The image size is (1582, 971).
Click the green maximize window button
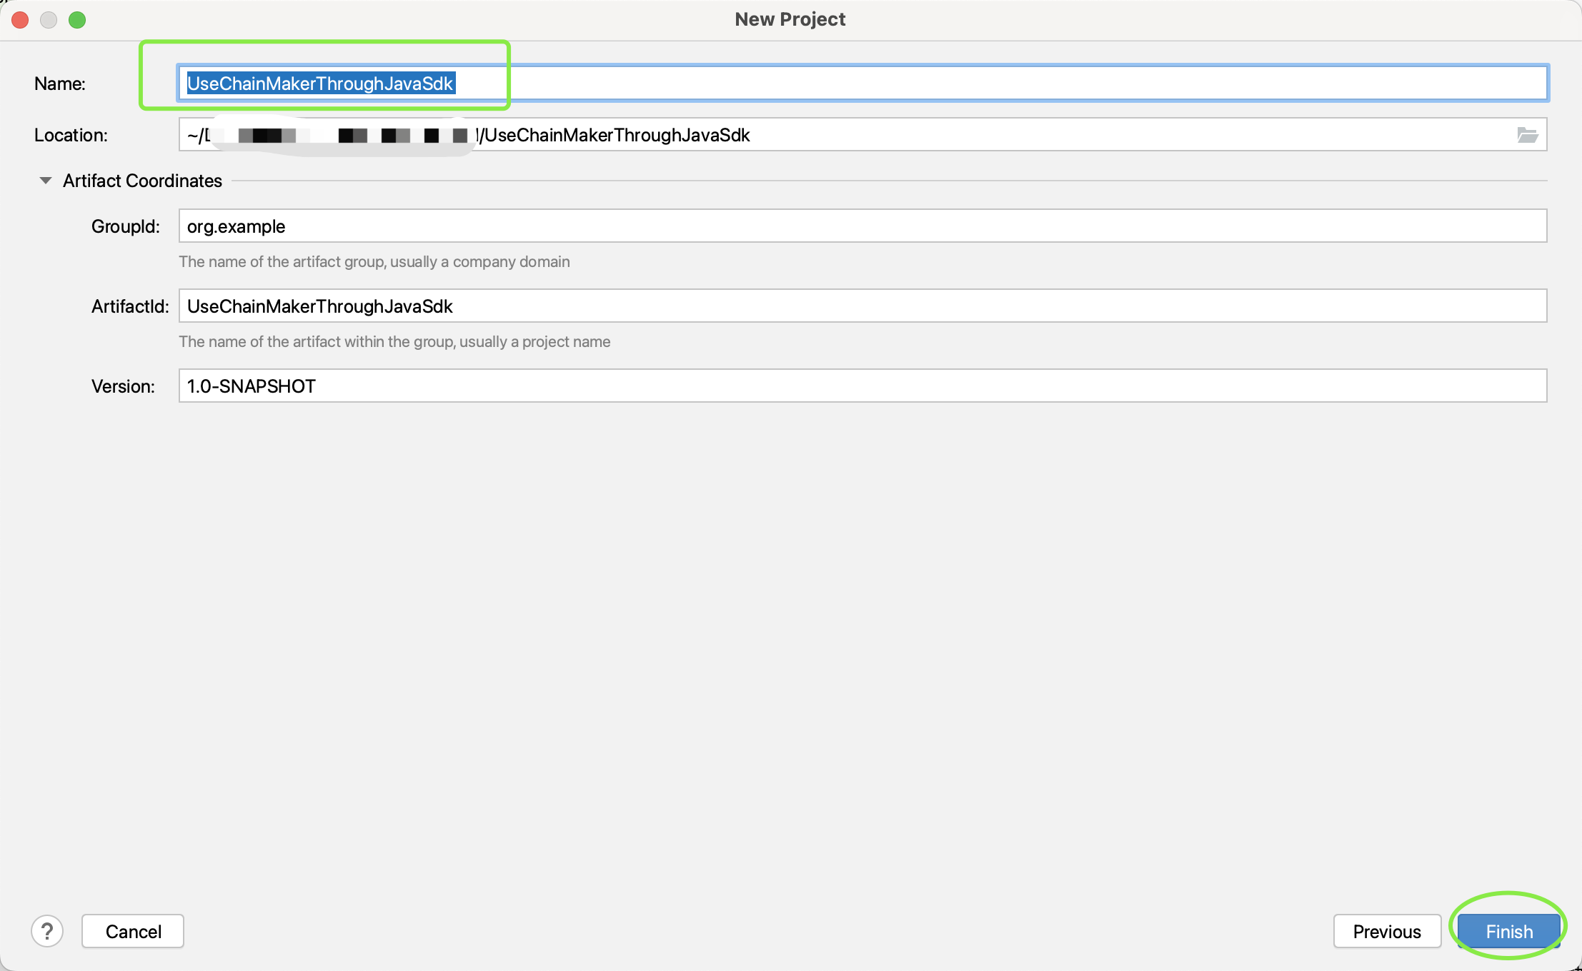[77, 20]
